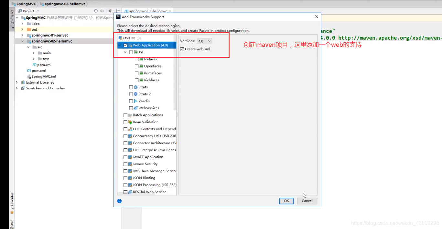442x229 pixels.
Task: Collapse the JSF tree node
Action: [125, 52]
